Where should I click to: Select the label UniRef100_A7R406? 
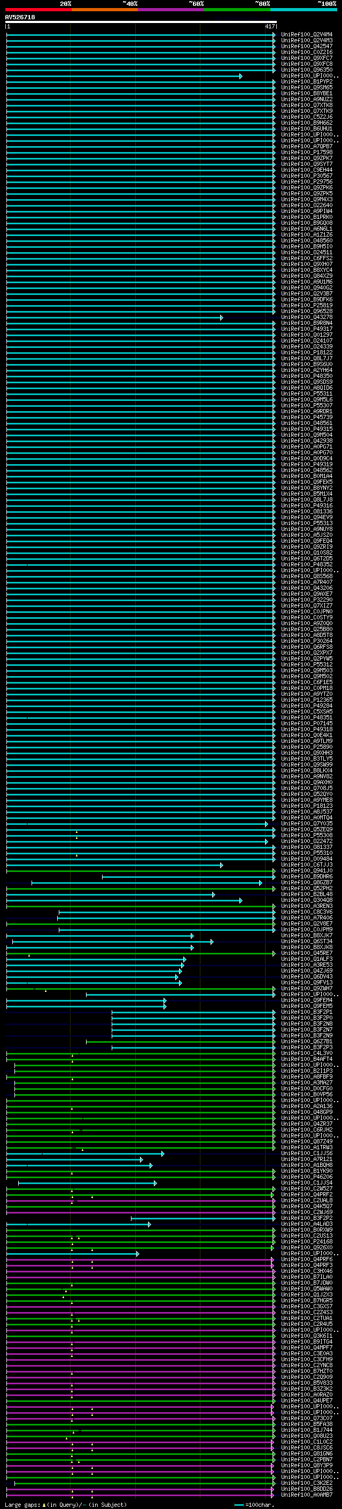point(306,918)
